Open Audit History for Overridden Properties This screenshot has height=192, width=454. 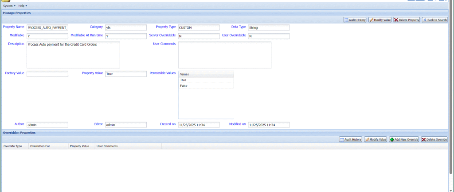(x=351, y=139)
